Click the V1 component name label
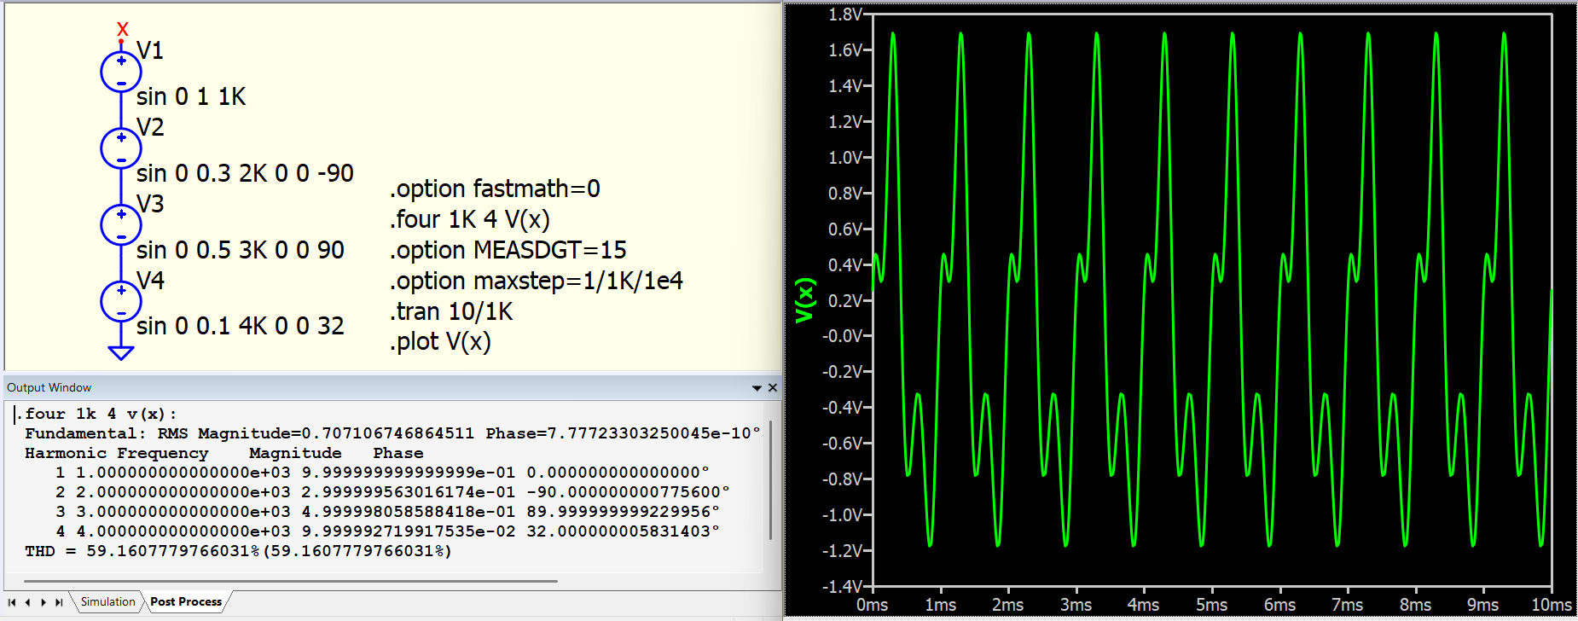The height and width of the screenshot is (621, 1578). click(x=150, y=50)
